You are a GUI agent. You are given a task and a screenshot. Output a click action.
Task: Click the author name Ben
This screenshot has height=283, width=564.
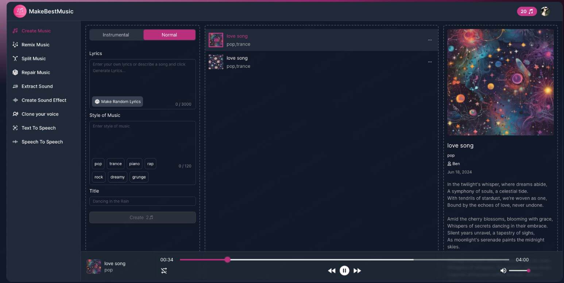[x=456, y=164]
